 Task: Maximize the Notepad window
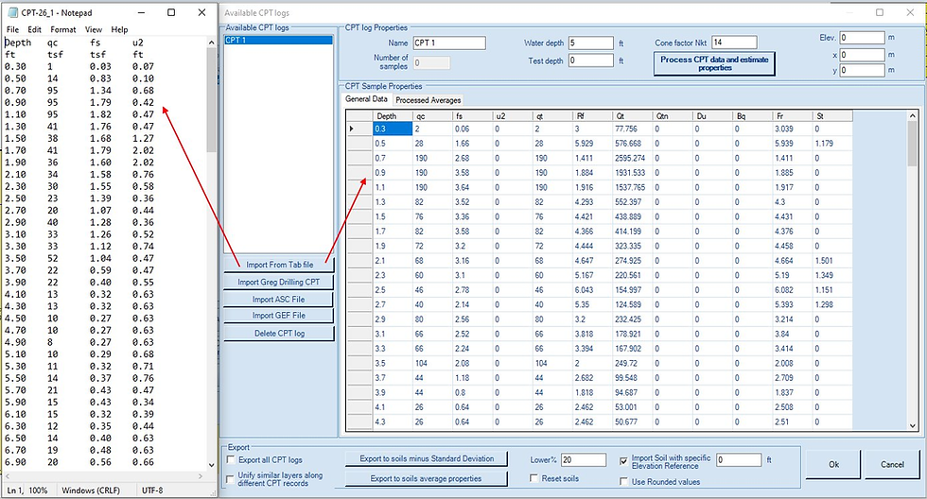[x=171, y=13]
